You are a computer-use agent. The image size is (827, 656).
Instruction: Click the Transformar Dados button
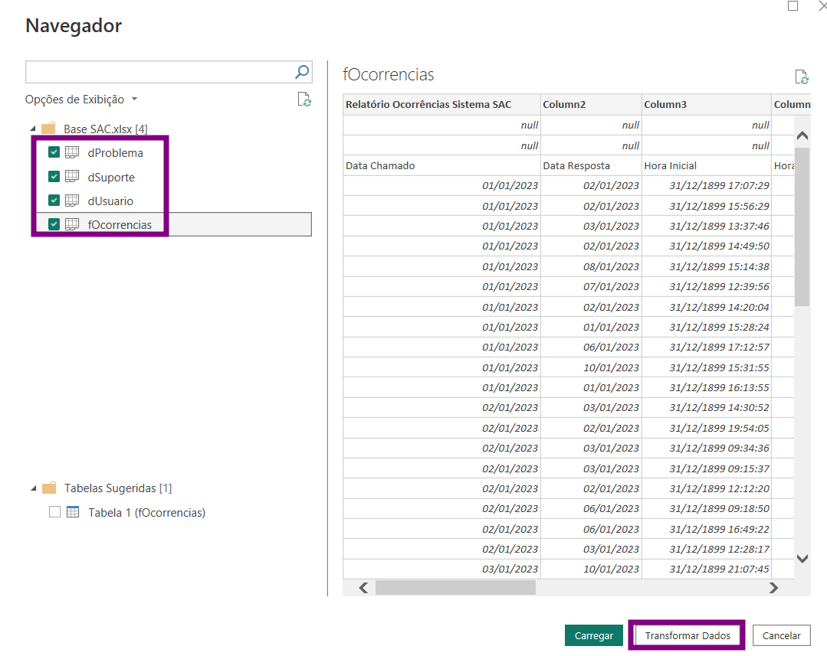(x=688, y=635)
